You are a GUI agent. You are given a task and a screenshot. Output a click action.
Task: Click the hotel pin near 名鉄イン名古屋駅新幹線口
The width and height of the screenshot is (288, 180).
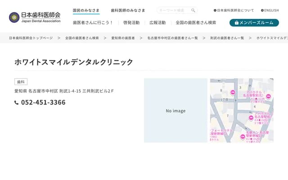pyautogui.click(x=243, y=136)
